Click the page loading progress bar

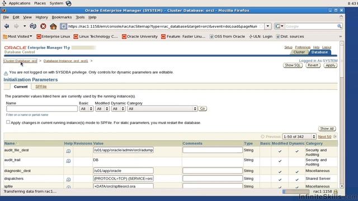pyautogui.click(x=296, y=192)
